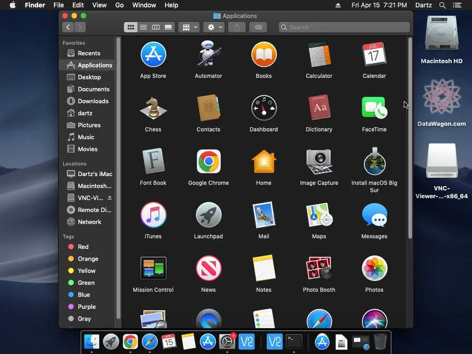Go back with the back arrow
The height and width of the screenshot is (354, 472).
tap(68, 27)
